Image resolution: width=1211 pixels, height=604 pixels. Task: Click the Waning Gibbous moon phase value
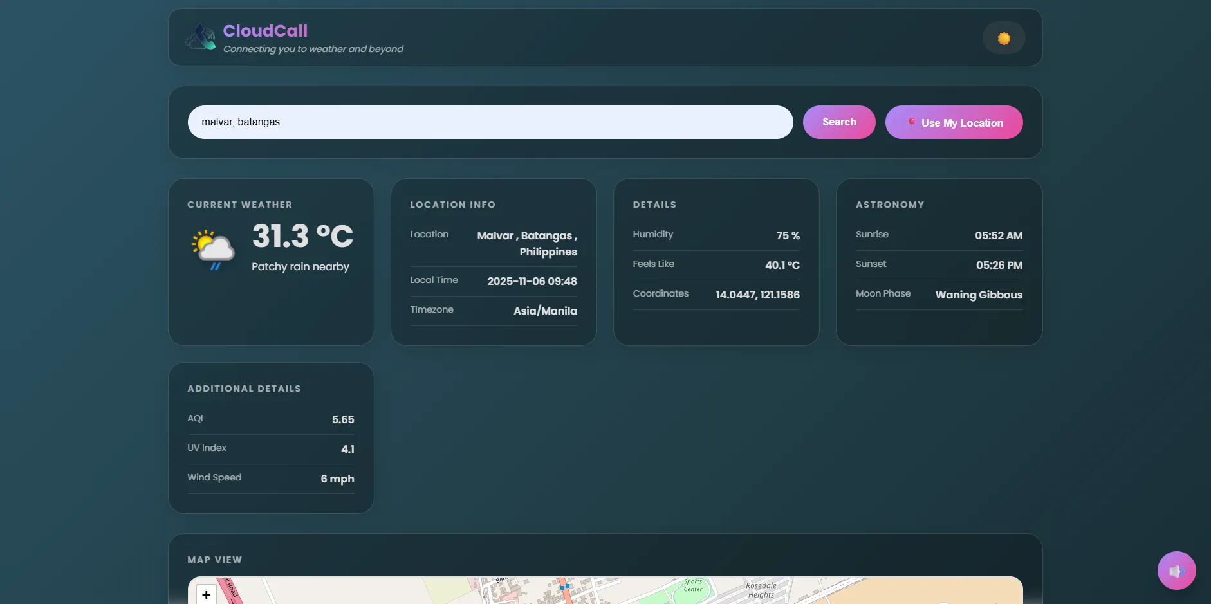[978, 295]
